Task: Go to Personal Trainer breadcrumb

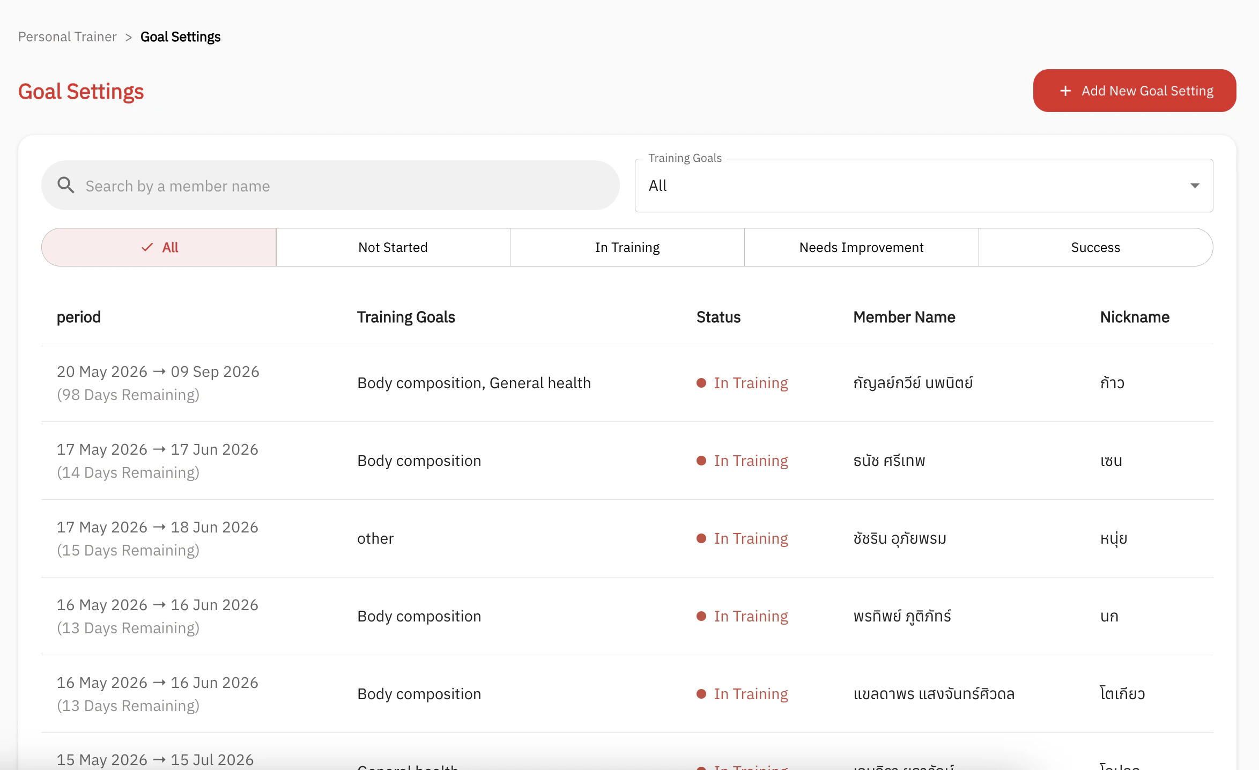Action: (x=68, y=36)
